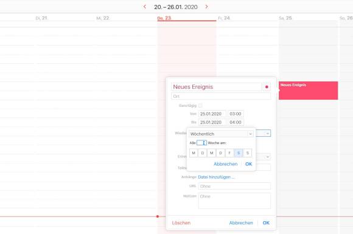Toggle Monday (first M) in weekday row
This screenshot has width=353, height=234.
pos(194,153)
